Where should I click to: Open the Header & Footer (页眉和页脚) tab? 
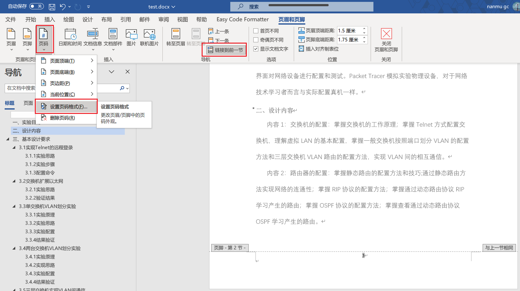point(292,19)
